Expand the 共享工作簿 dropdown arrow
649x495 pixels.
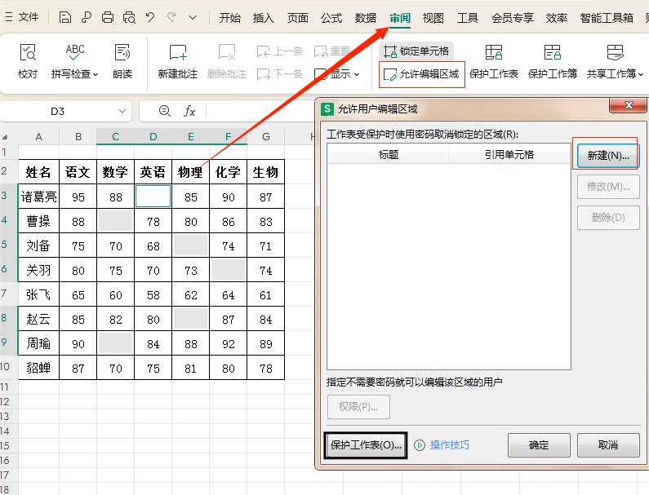[x=641, y=75]
